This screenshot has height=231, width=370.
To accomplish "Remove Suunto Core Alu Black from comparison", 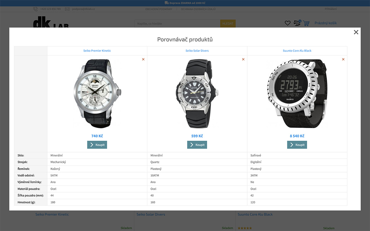I will (x=343, y=59).
